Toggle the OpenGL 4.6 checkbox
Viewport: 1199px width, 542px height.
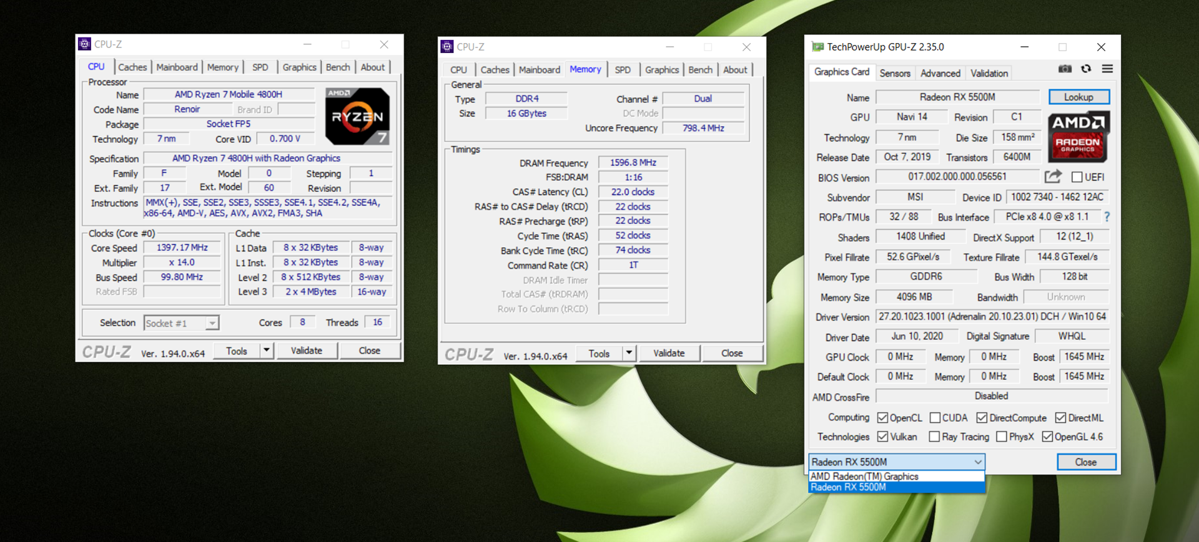click(x=1047, y=437)
